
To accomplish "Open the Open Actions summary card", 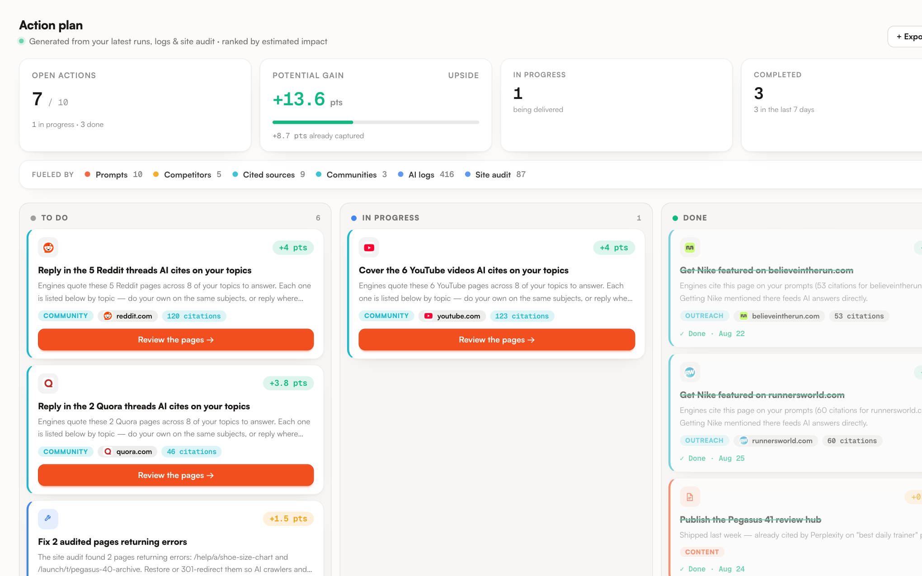I will tap(135, 105).
